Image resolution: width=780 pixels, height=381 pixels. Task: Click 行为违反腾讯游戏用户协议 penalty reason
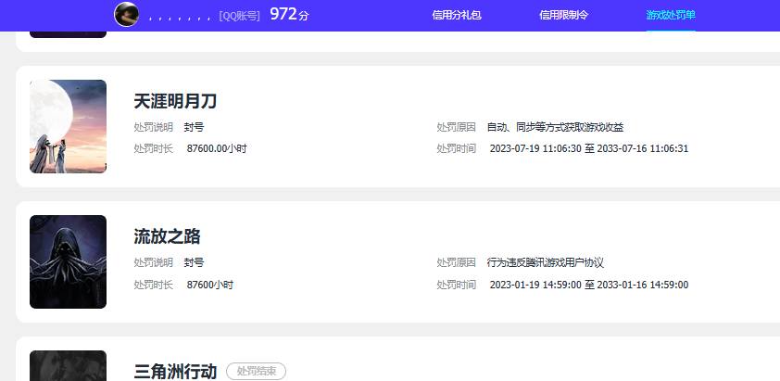(546, 262)
